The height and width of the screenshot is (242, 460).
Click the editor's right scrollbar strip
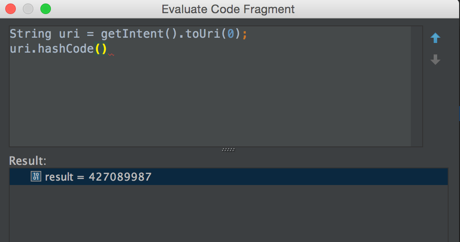[417, 88]
